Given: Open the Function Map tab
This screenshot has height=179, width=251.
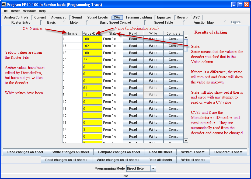Looking at the screenshot, I should click(203, 23).
